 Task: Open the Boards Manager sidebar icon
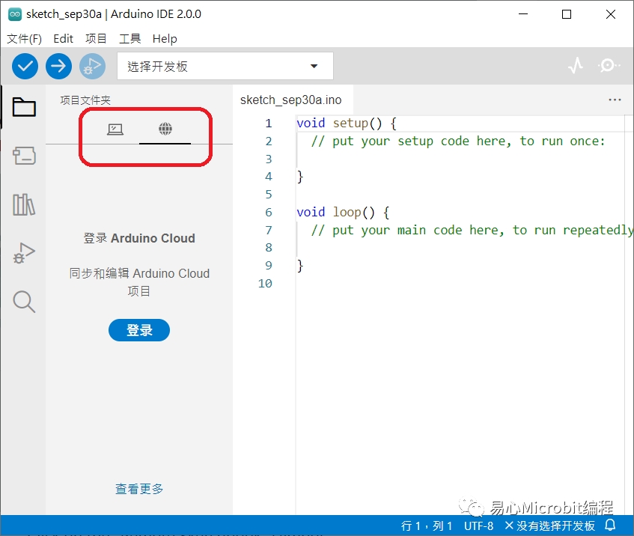(24, 156)
